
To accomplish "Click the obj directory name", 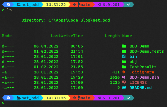I will pyautogui.click(x=133, y=62).
